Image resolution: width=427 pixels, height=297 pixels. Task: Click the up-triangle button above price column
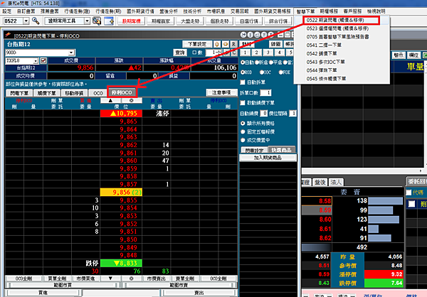pos(110,100)
